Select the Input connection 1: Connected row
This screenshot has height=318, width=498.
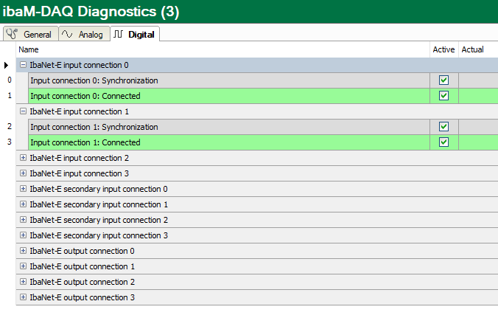221,142
